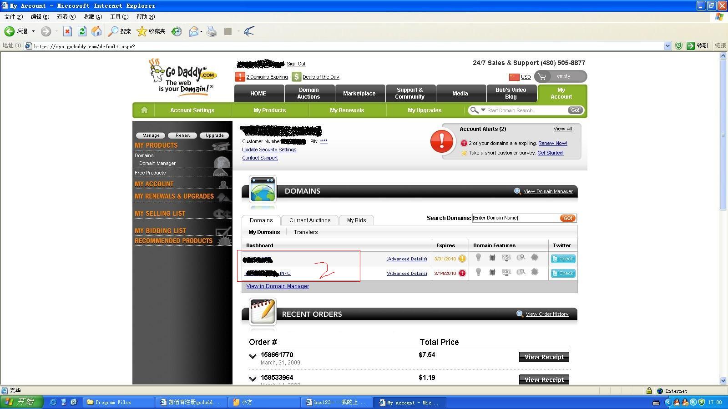Click the Start Domain Search field
This screenshot has width=728, height=409.
(x=526, y=110)
